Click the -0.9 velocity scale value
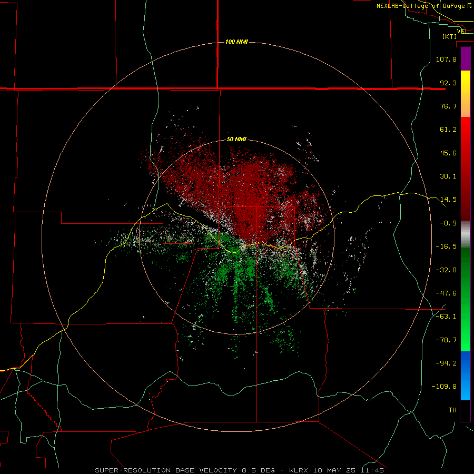 448,223
